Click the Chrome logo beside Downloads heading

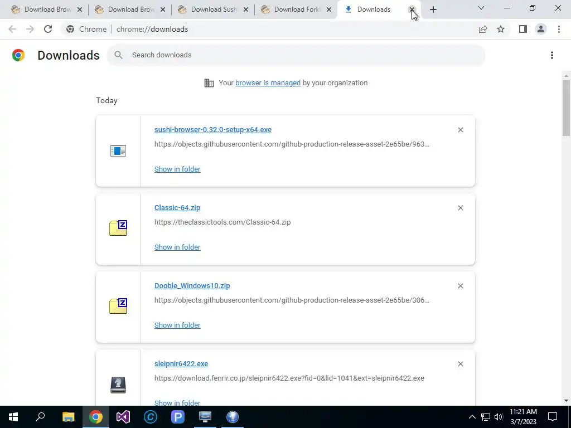point(18,55)
